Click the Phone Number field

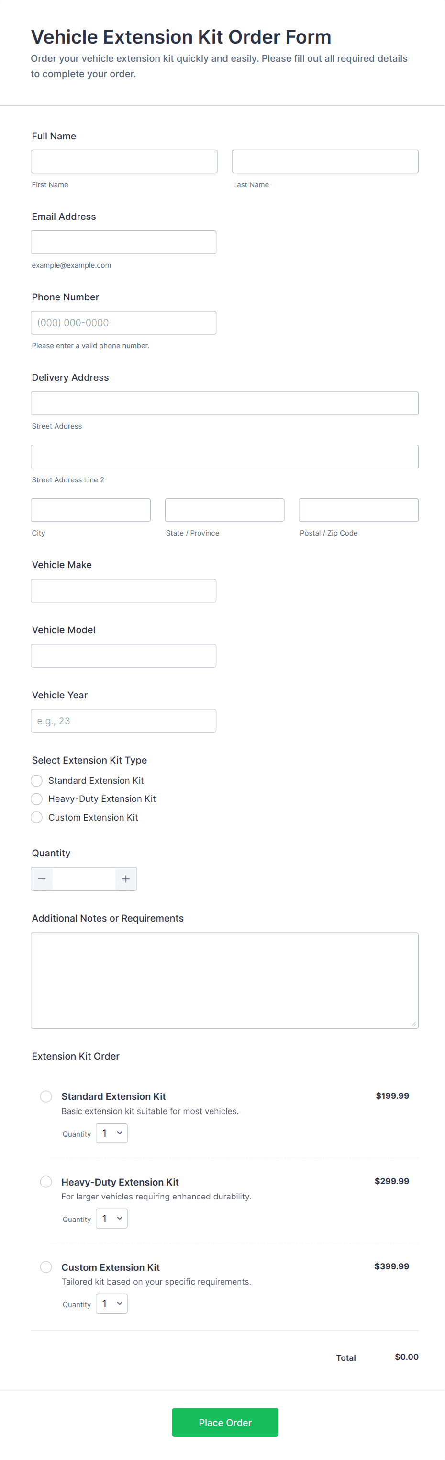click(x=123, y=322)
